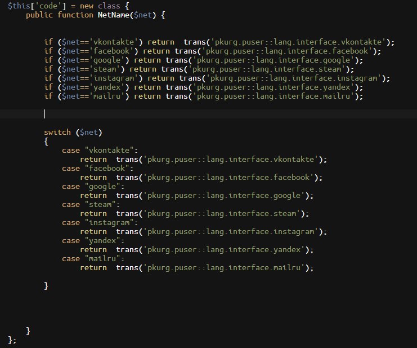The width and height of the screenshot is (417, 348).
Task: Click trans path string on if instagram line
Action: coord(294,78)
